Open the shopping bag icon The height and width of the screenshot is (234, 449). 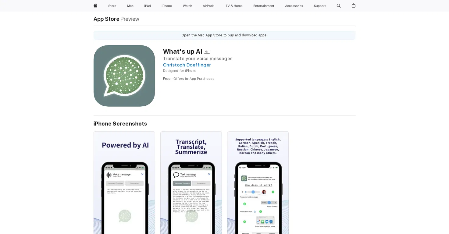click(x=354, y=6)
